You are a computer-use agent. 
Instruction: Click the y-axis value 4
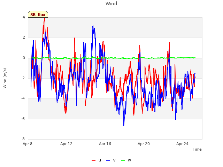pyautogui.click(x=24, y=17)
